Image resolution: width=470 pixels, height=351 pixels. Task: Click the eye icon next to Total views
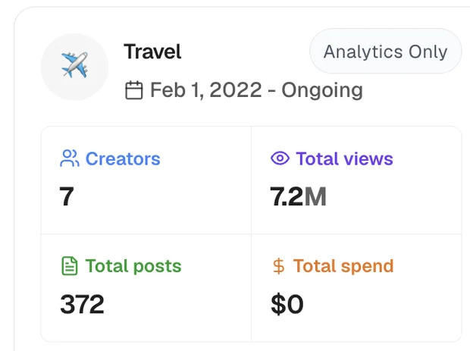tap(280, 158)
